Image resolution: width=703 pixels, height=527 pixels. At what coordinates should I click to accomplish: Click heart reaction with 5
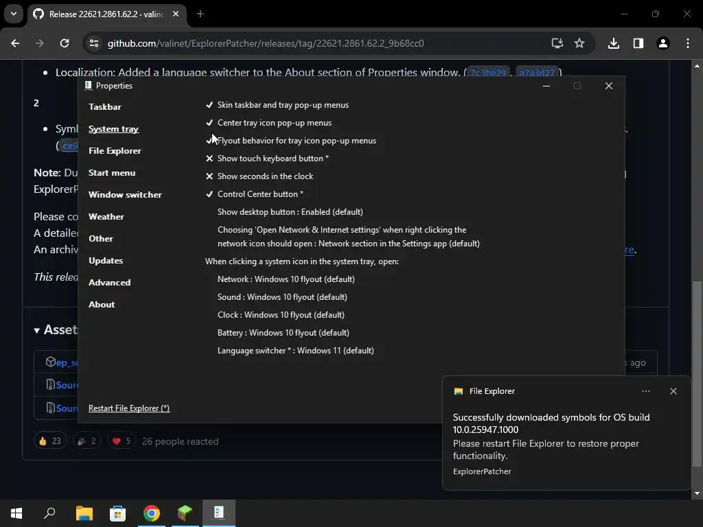[x=122, y=441]
